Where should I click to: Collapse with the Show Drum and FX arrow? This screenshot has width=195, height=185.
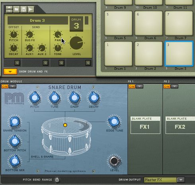pos(10,72)
